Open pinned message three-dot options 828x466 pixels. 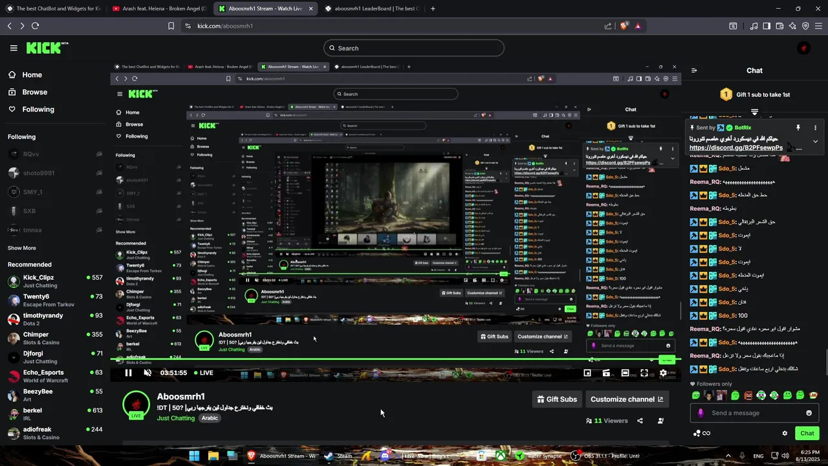coord(815,128)
